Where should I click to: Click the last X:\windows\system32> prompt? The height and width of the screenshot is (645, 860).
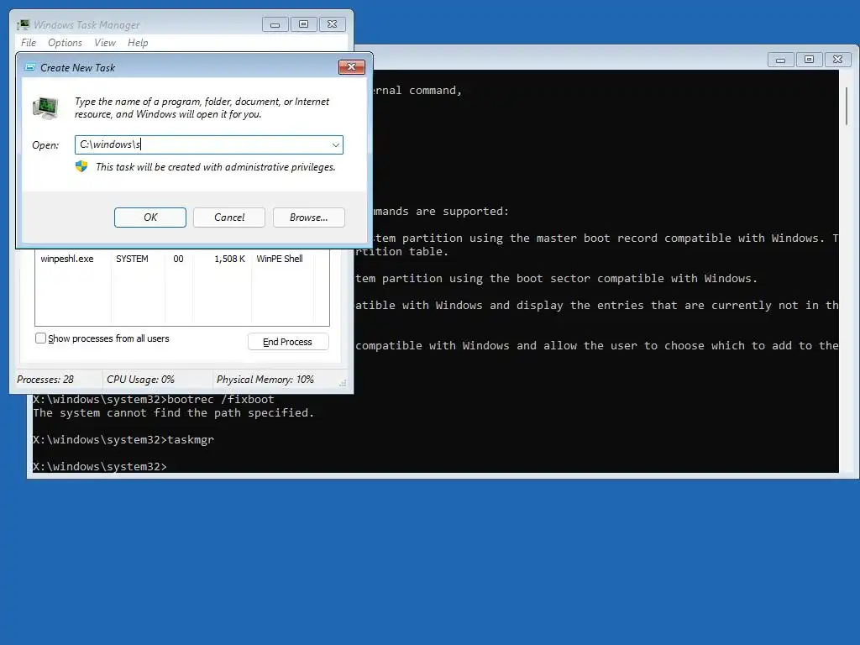tap(100, 466)
